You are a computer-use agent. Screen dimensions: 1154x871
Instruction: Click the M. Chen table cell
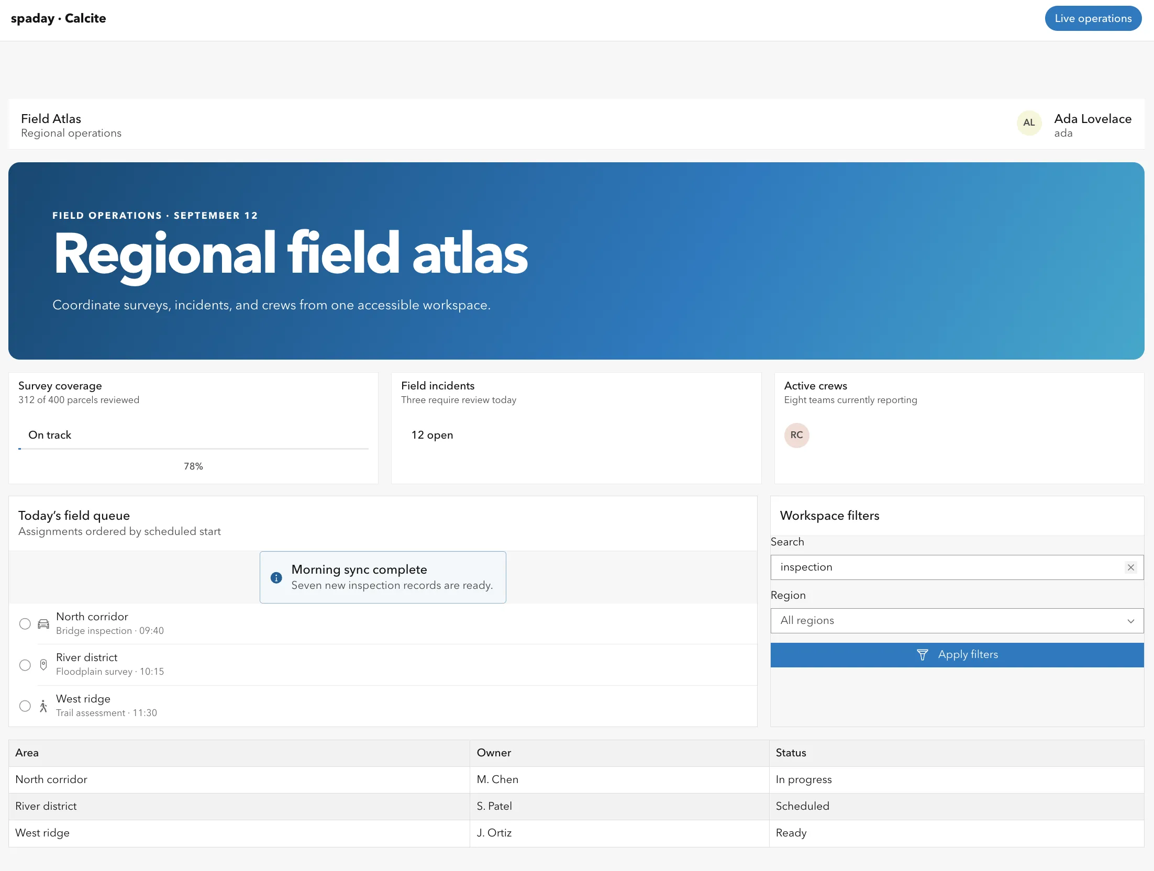619,779
